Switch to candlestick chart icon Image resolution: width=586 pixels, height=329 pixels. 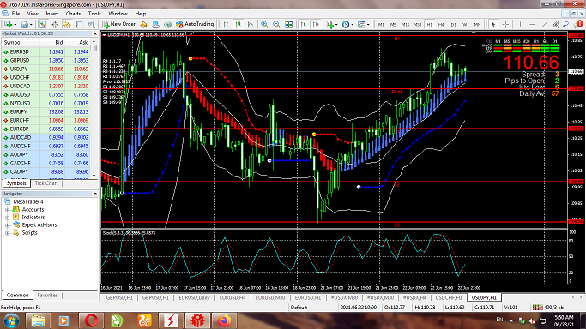[x=239, y=24]
